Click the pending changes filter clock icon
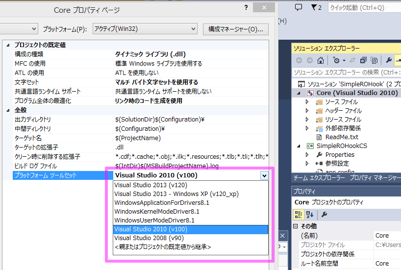Screen dimensions: 401x270 click(x=336, y=60)
